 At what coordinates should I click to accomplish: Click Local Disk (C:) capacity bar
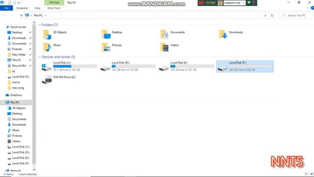click(x=75, y=66)
